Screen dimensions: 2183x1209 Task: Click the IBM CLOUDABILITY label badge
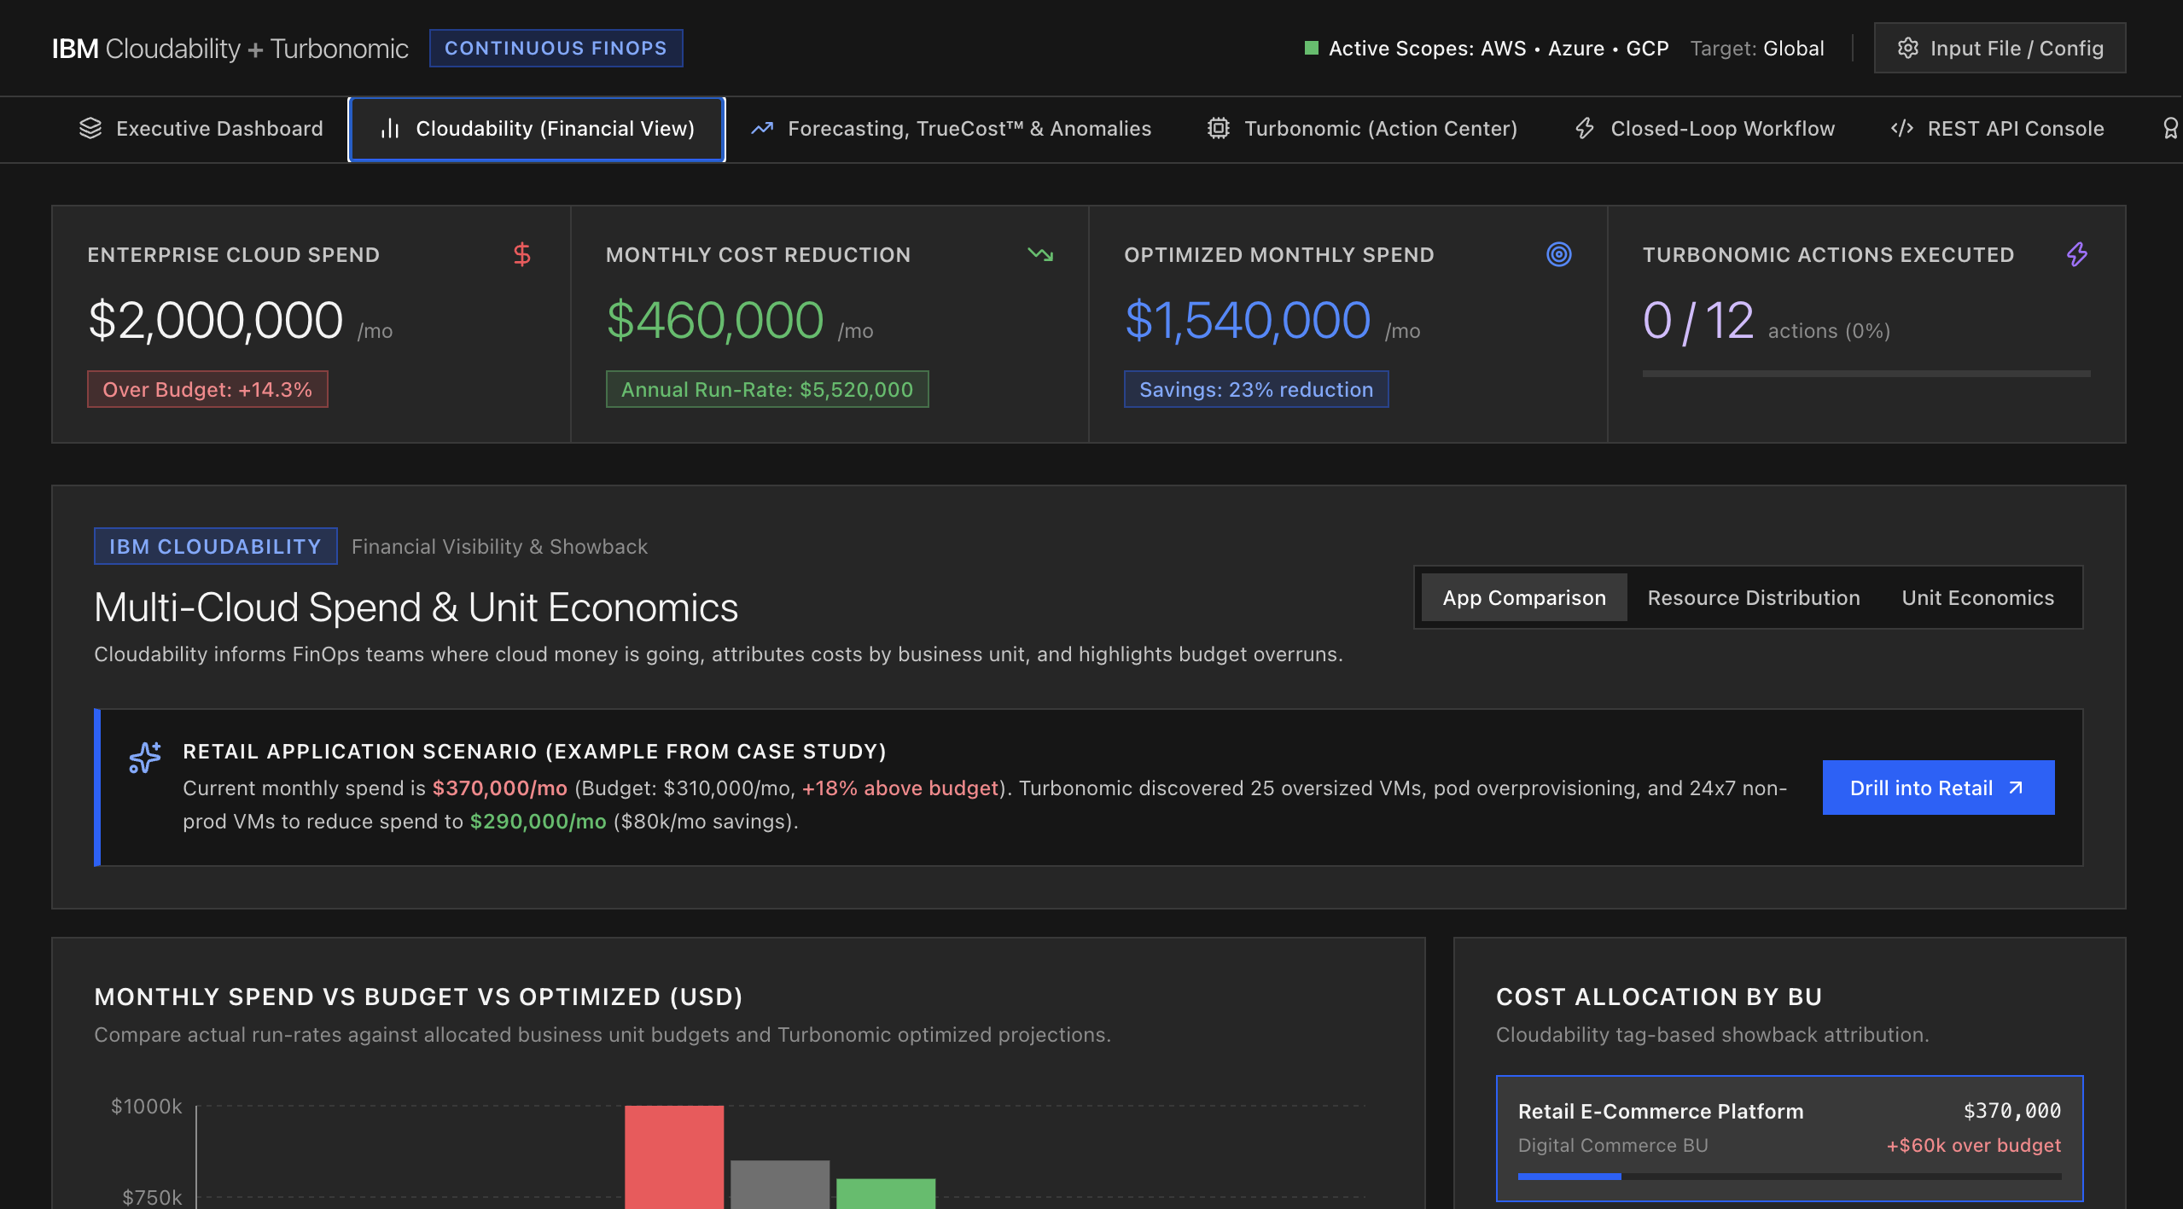215,546
